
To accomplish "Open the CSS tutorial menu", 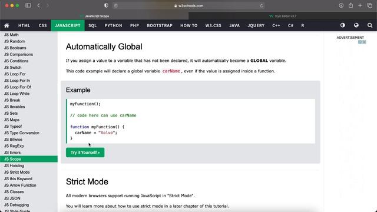I will 43,25.
